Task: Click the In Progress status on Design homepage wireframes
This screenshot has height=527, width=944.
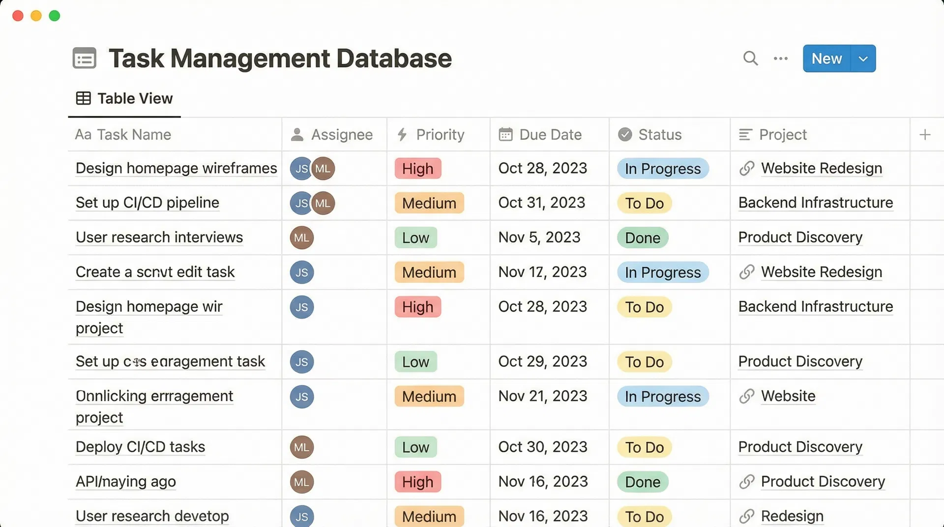Action: pyautogui.click(x=663, y=168)
